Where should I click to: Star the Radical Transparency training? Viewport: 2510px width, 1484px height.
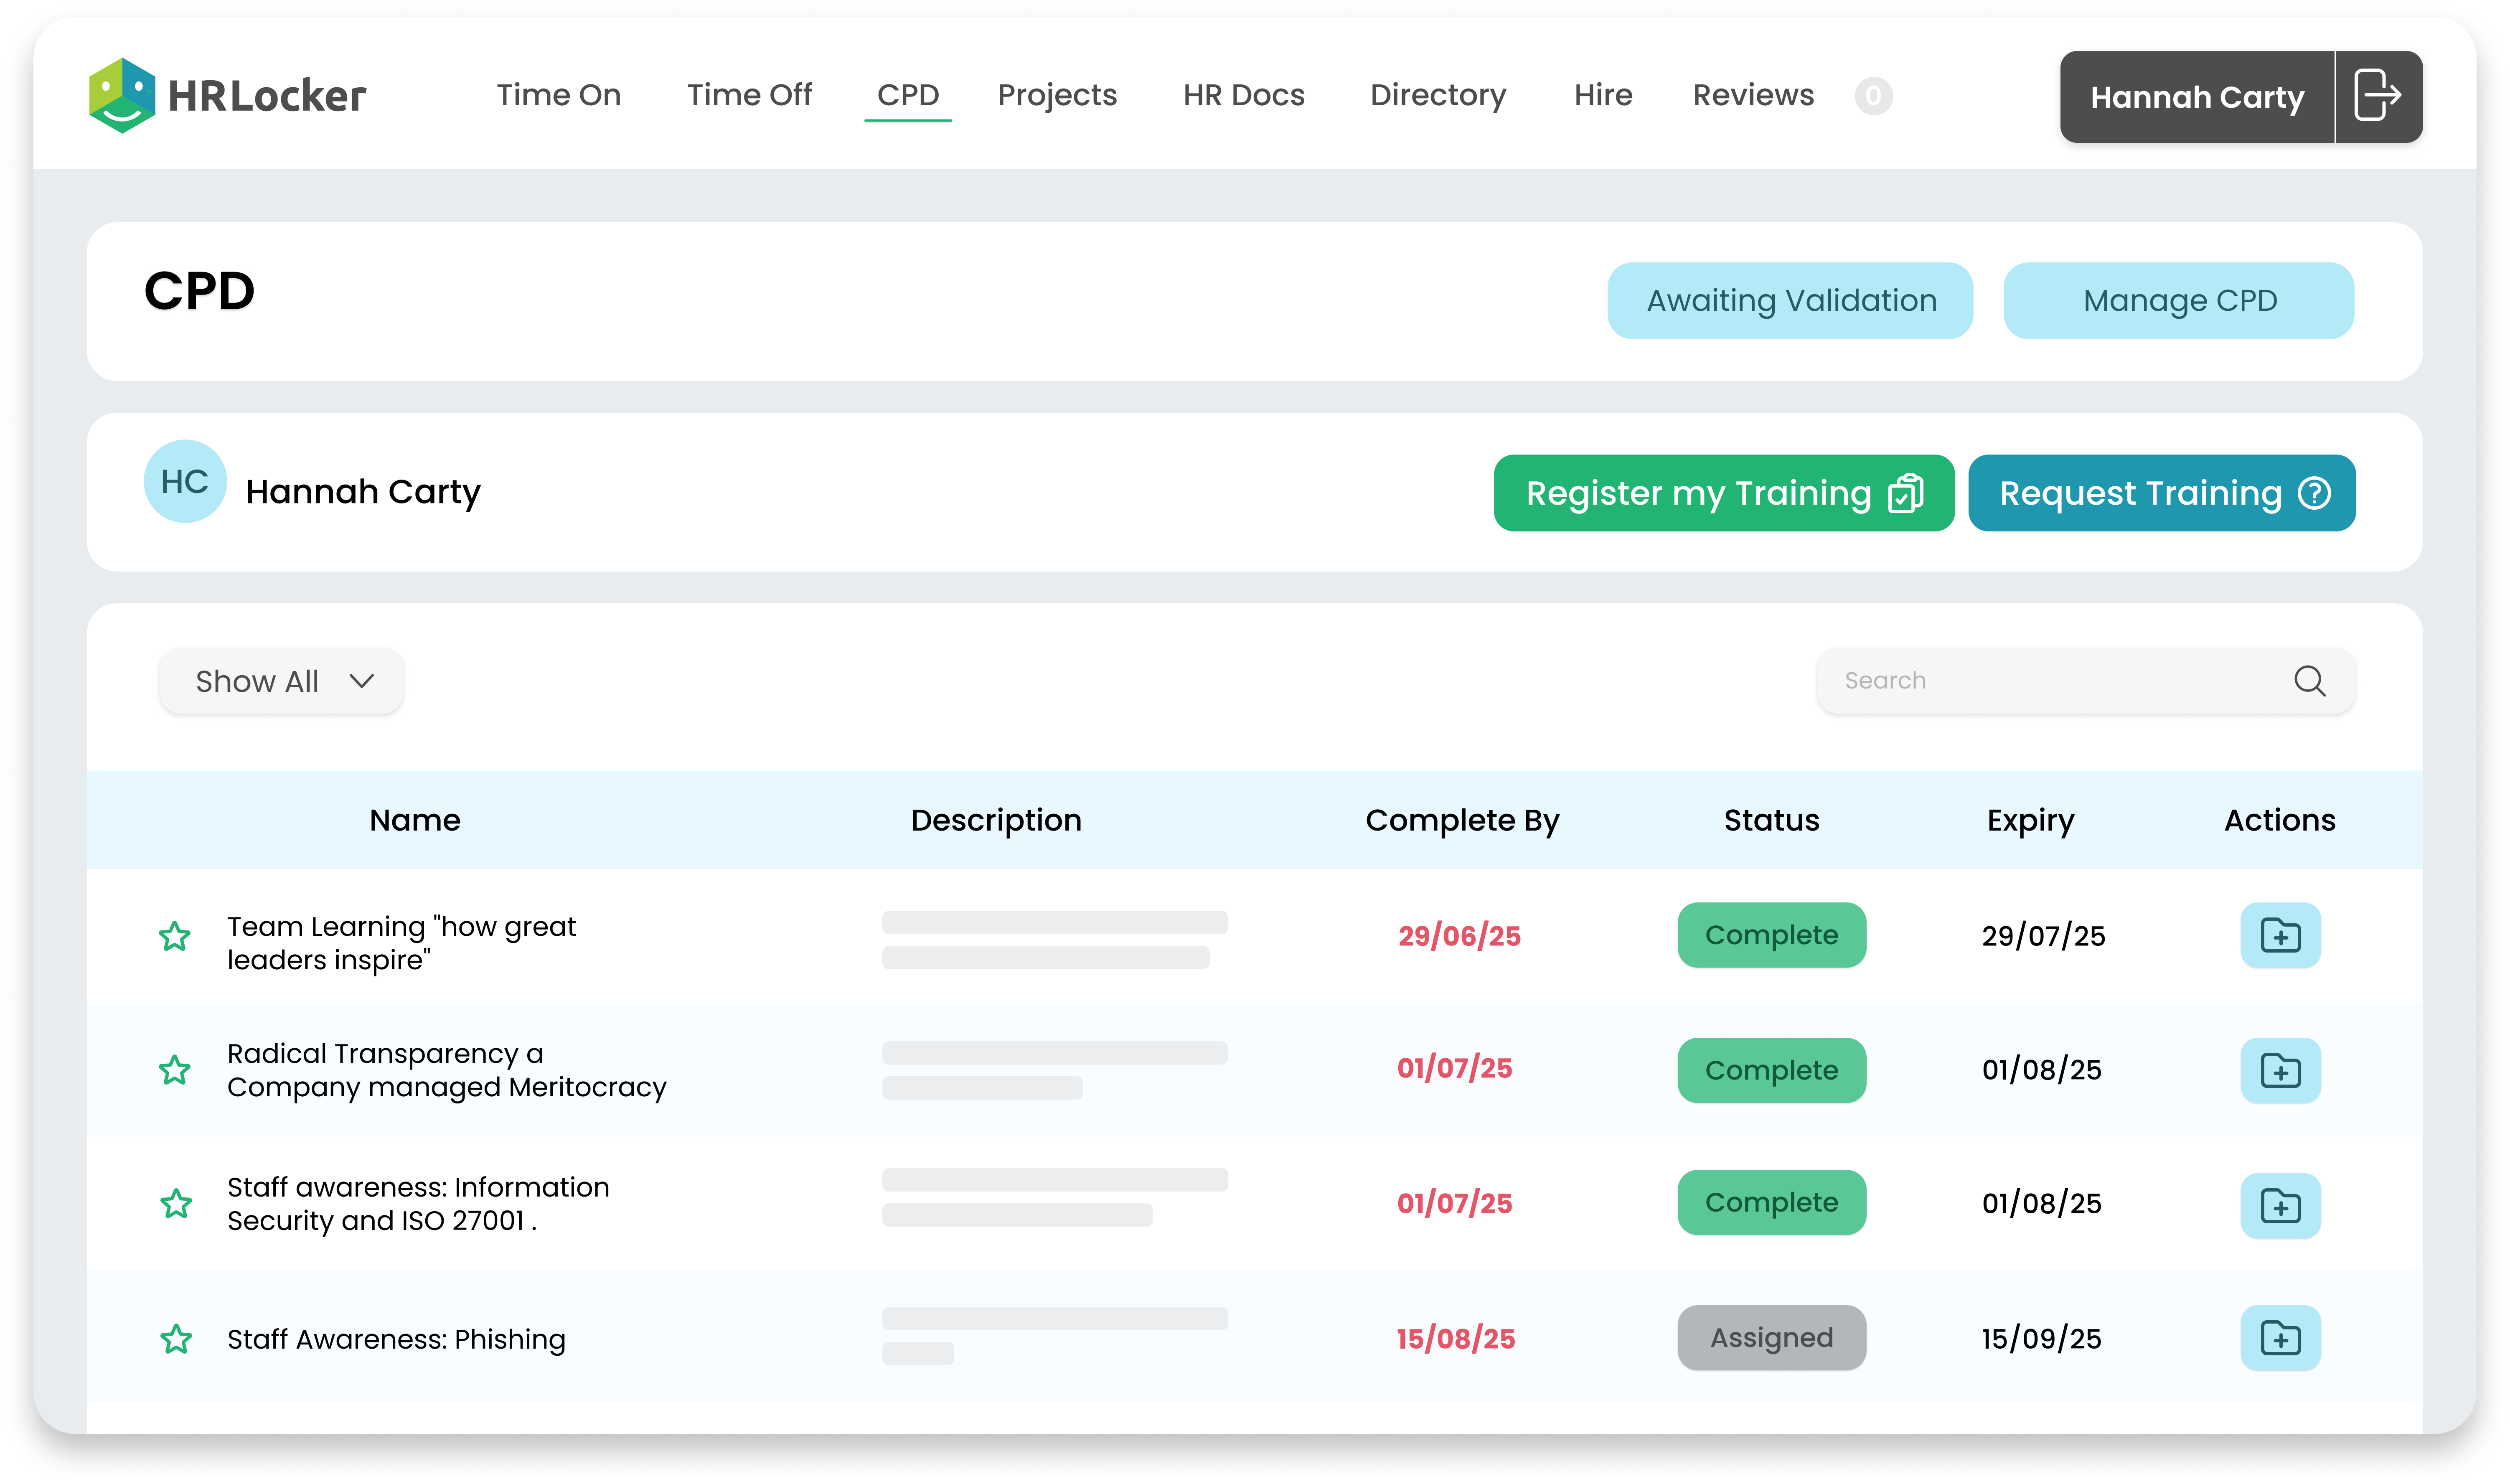tap(175, 1070)
